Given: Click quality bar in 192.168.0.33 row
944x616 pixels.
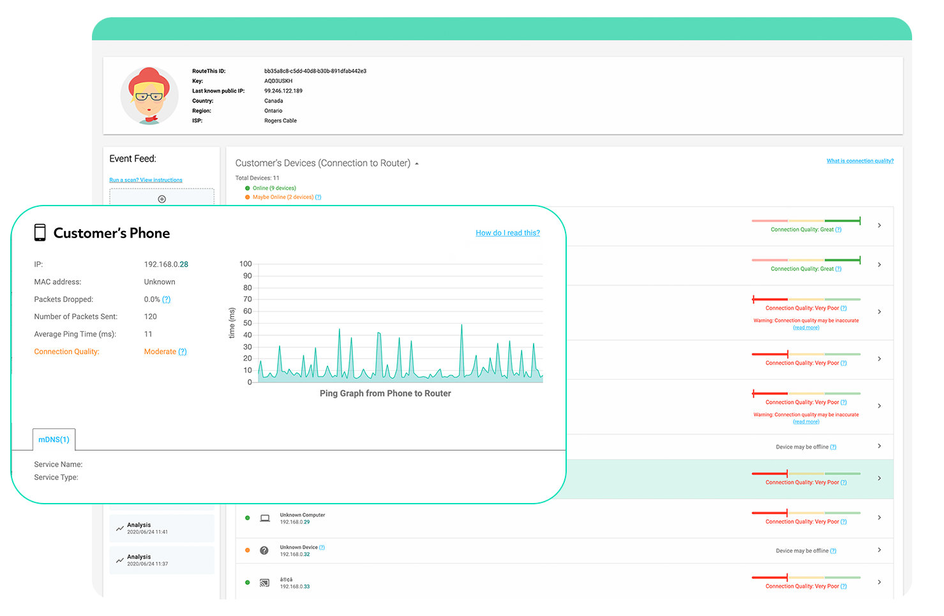Looking at the screenshot, I should (x=806, y=578).
